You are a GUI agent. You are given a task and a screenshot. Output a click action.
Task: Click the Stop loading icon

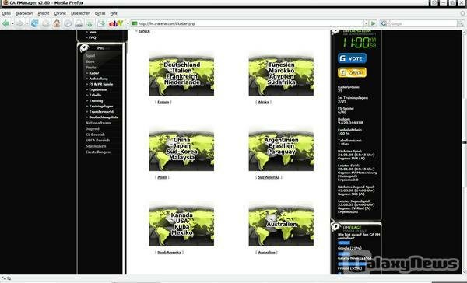pos(46,23)
